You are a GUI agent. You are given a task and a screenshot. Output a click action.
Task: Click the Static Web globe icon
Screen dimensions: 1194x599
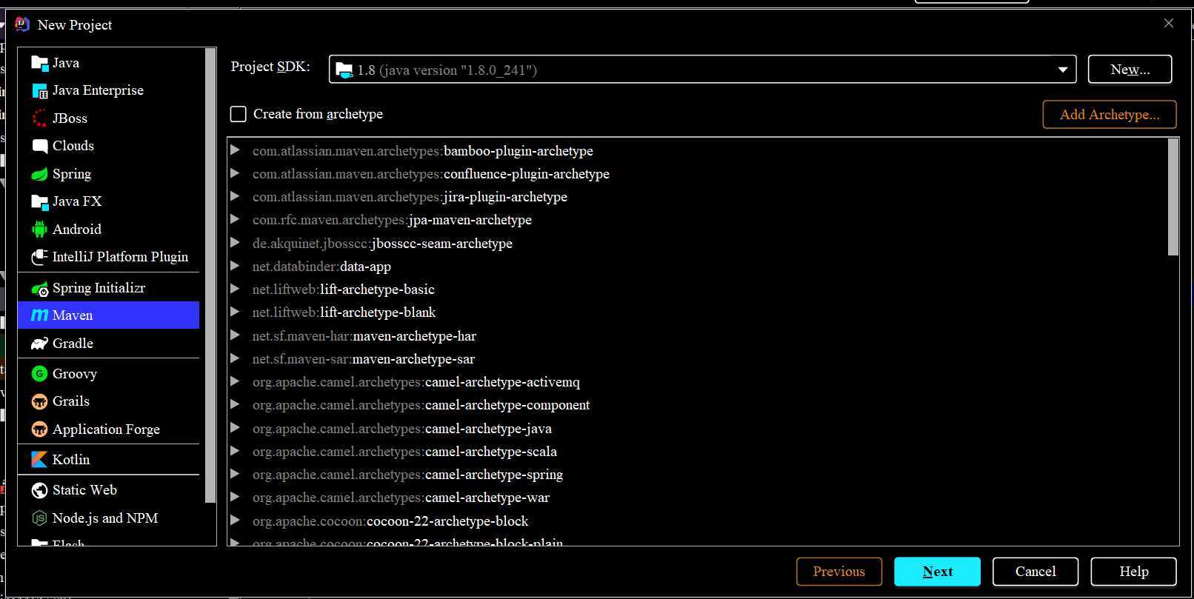point(40,490)
